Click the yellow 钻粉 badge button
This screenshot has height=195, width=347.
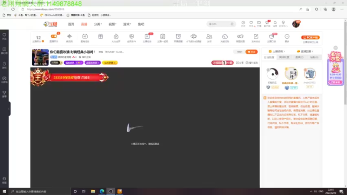[x=110, y=63]
